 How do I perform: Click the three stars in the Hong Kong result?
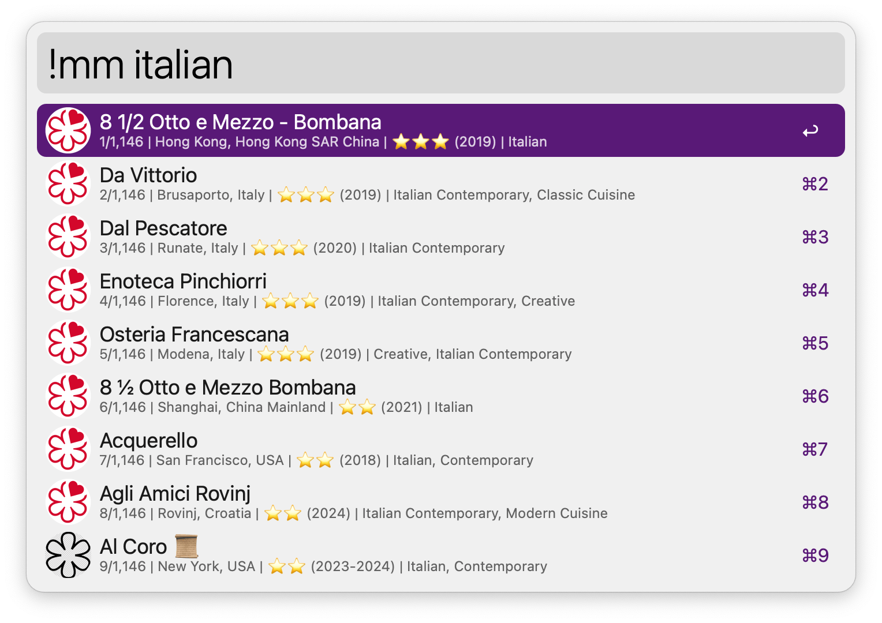pyautogui.click(x=421, y=142)
